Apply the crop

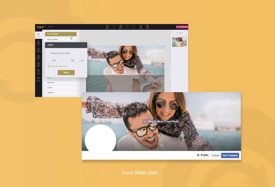(x=66, y=72)
